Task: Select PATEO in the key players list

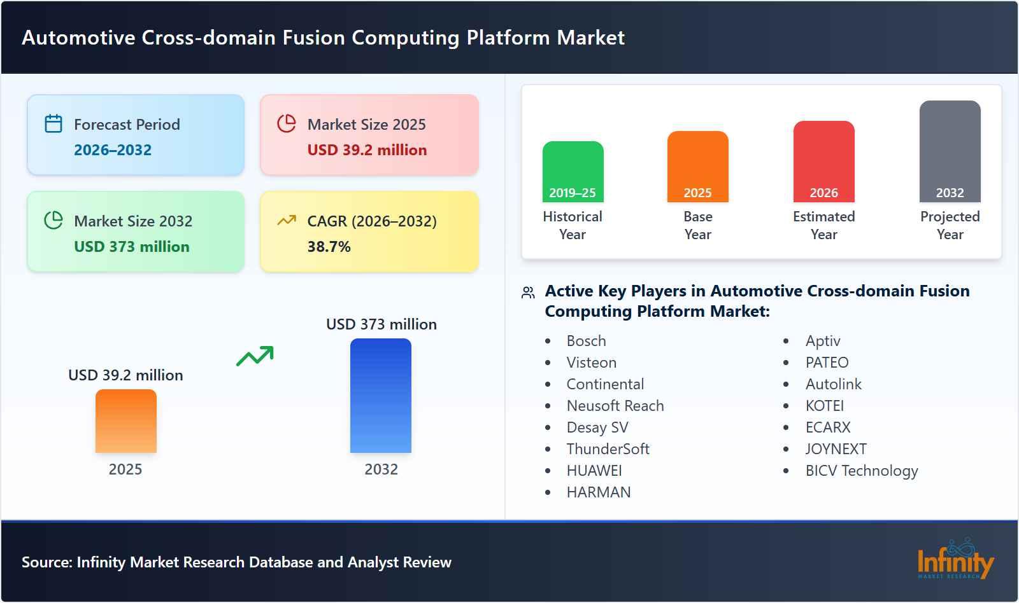Action: [x=827, y=363]
